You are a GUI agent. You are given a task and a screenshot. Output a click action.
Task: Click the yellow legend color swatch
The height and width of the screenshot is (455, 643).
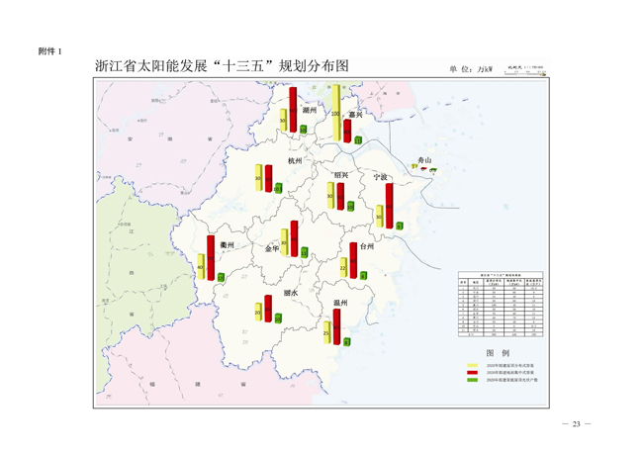click(473, 365)
